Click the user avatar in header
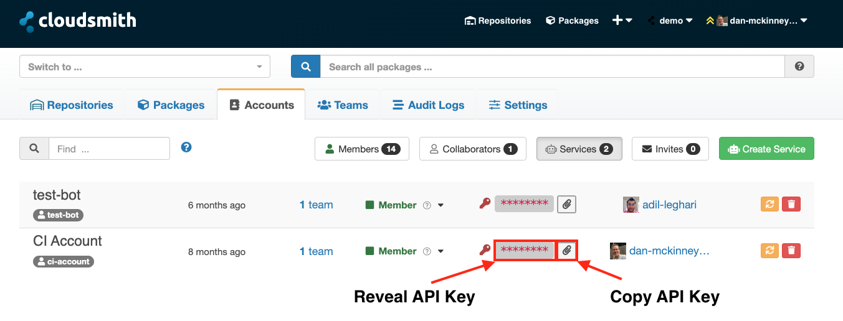The height and width of the screenshot is (321, 843). coord(722,21)
